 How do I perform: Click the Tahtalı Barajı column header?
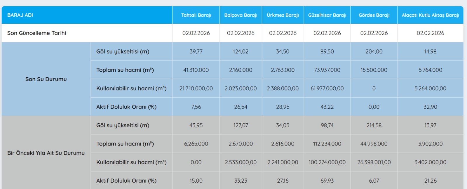pos(196,15)
